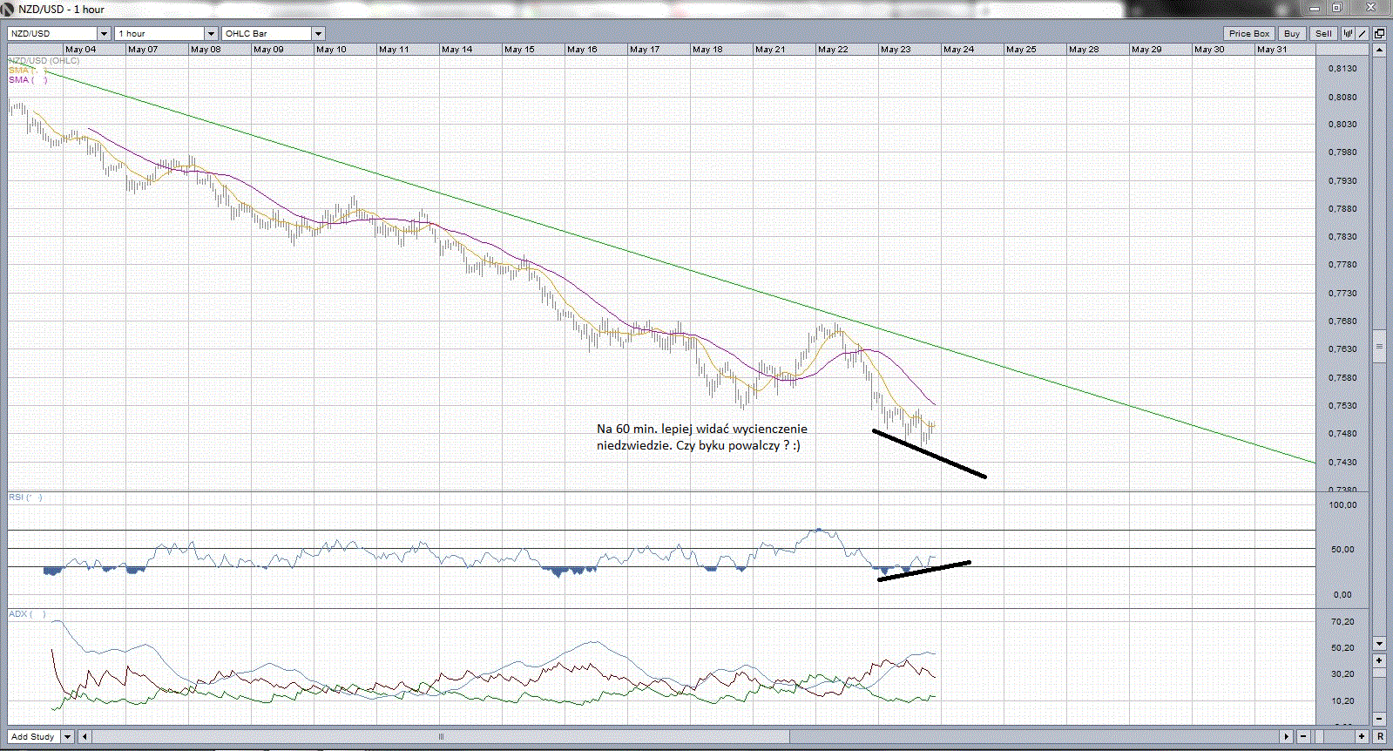Click the chart bars style icon
Image resolution: width=1393 pixels, height=751 pixels.
(1348, 34)
